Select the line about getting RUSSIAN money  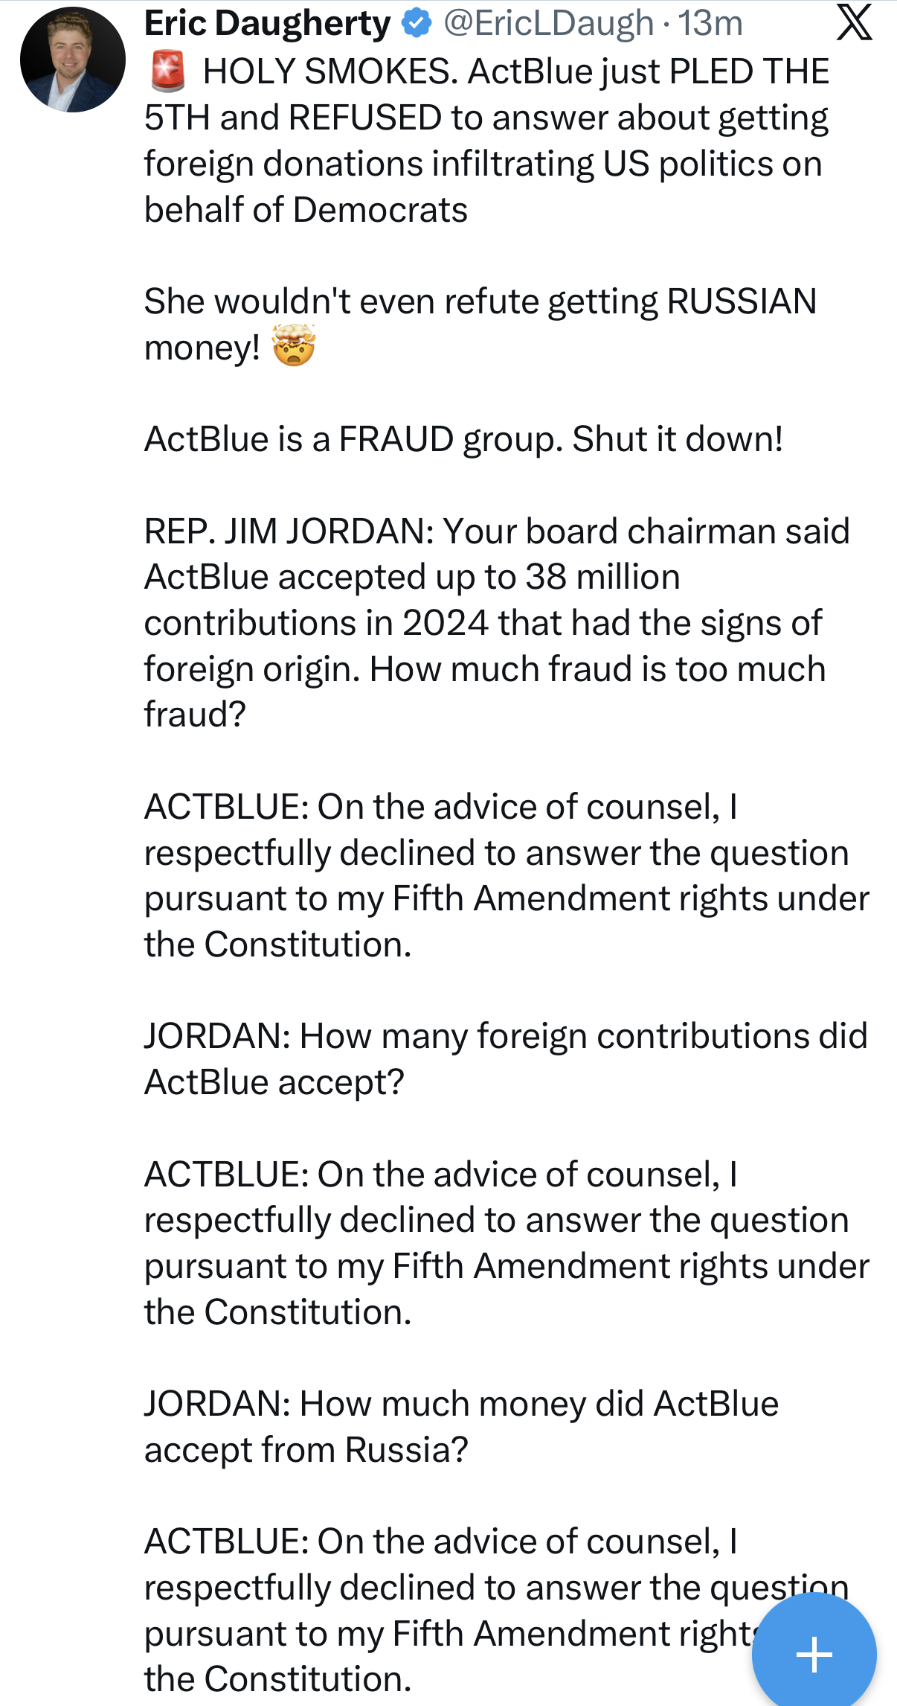[x=480, y=324]
